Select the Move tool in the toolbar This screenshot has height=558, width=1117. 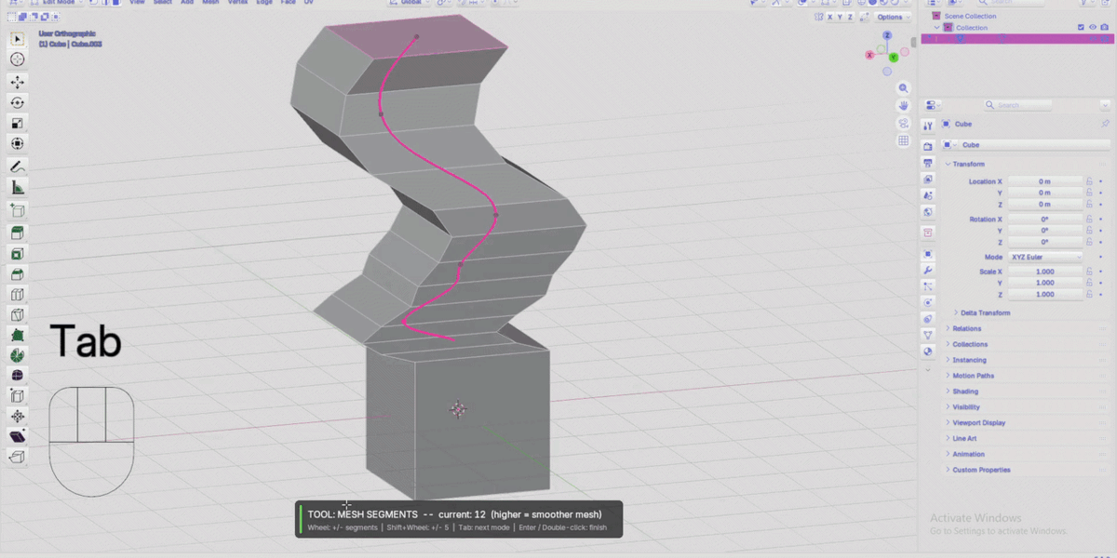[x=17, y=82]
